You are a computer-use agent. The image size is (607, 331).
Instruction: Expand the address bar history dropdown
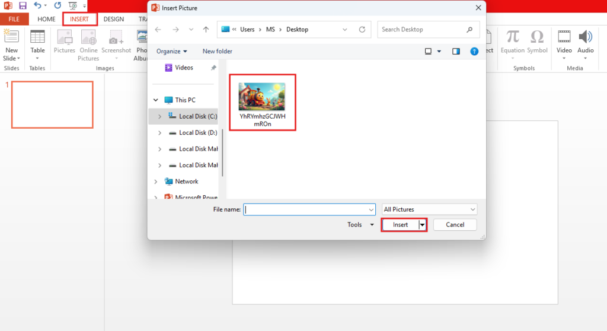pos(344,30)
